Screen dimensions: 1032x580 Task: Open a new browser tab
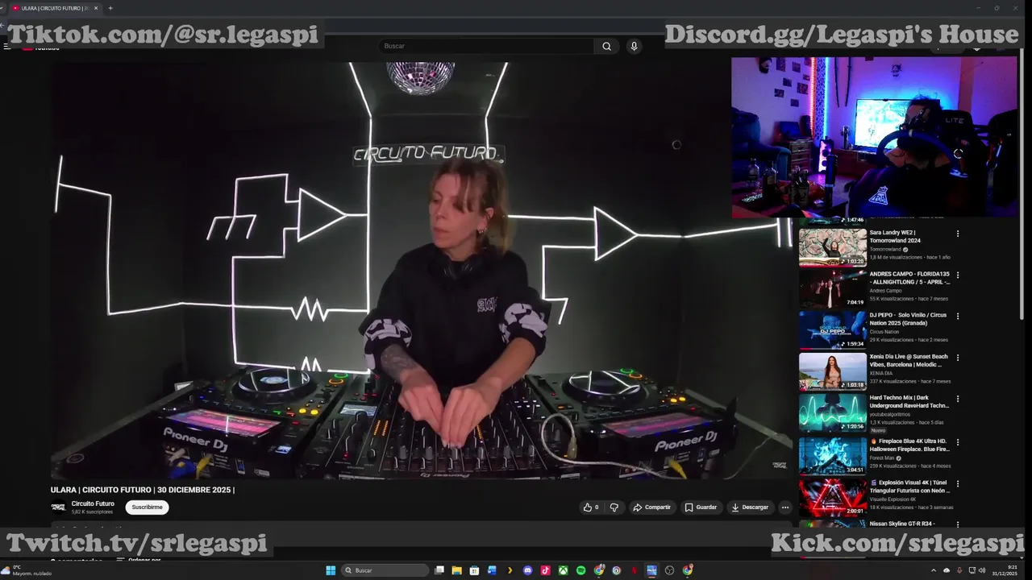[x=110, y=8]
